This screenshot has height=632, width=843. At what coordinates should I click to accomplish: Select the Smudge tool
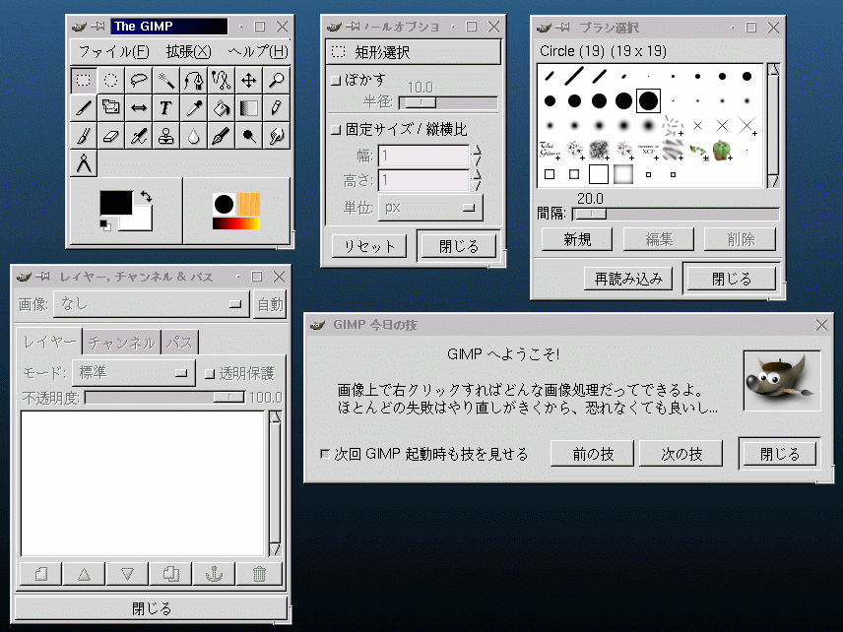[x=277, y=136]
